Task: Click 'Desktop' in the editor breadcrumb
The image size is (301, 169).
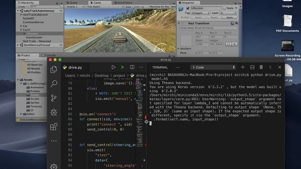Action: tap(102, 76)
